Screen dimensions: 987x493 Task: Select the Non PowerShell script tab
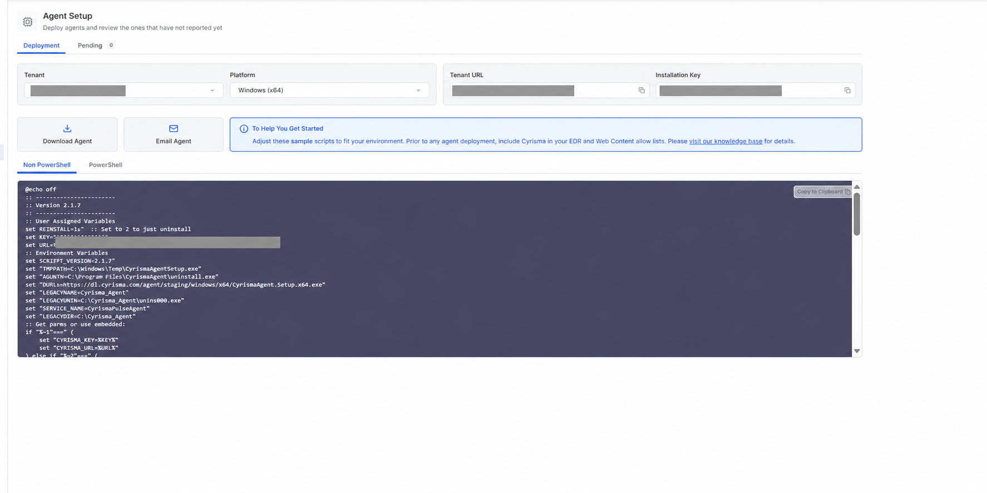tap(47, 165)
